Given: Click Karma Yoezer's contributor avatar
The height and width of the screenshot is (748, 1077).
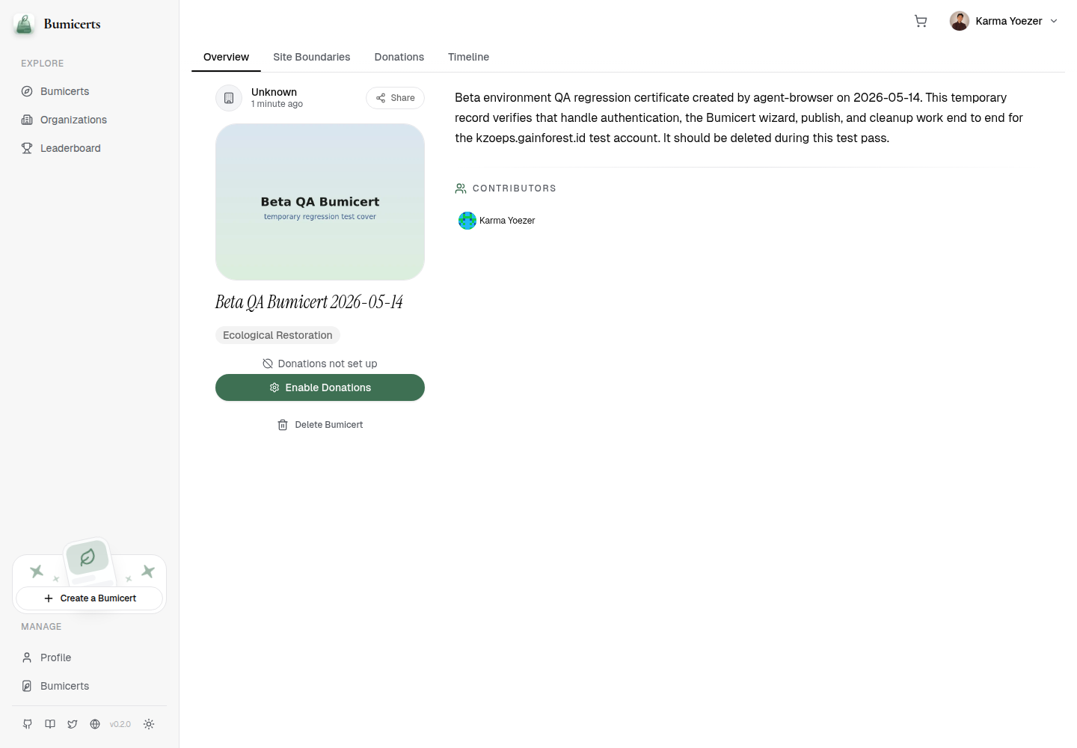Looking at the screenshot, I should (x=467, y=221).
